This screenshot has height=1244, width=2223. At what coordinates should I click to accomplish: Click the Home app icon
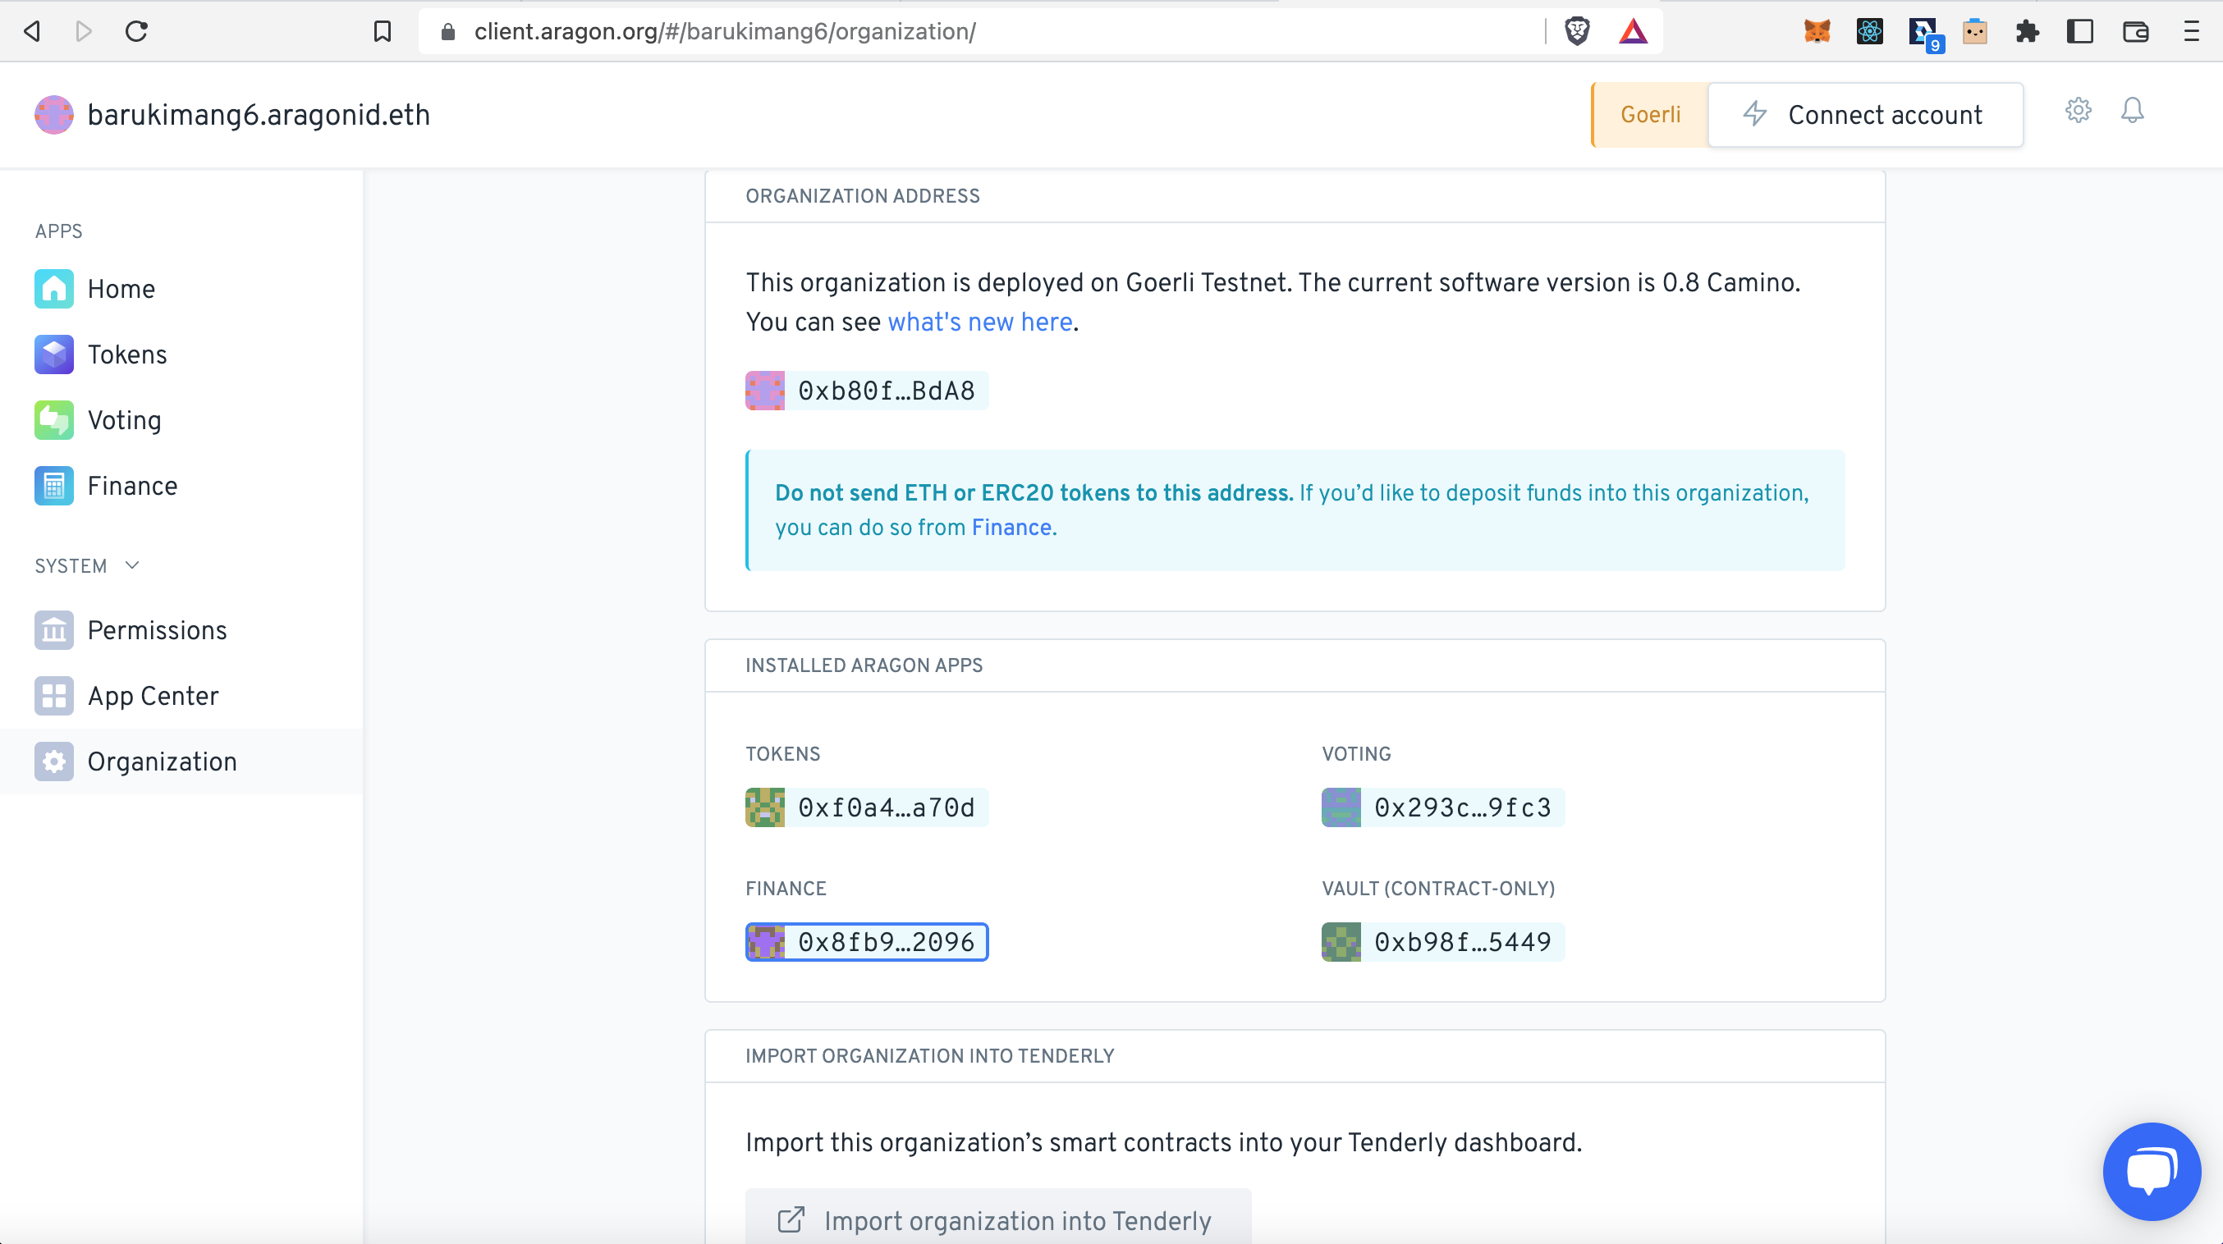(53, 289)
